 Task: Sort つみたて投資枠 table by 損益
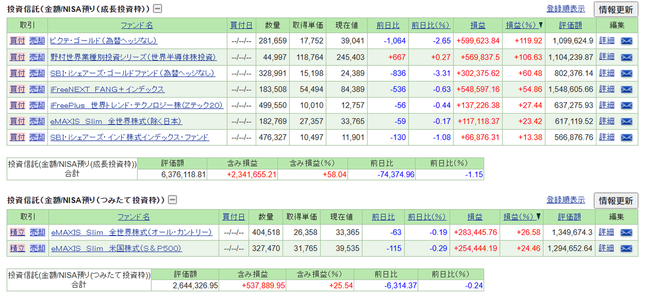(x=475, y=217)
